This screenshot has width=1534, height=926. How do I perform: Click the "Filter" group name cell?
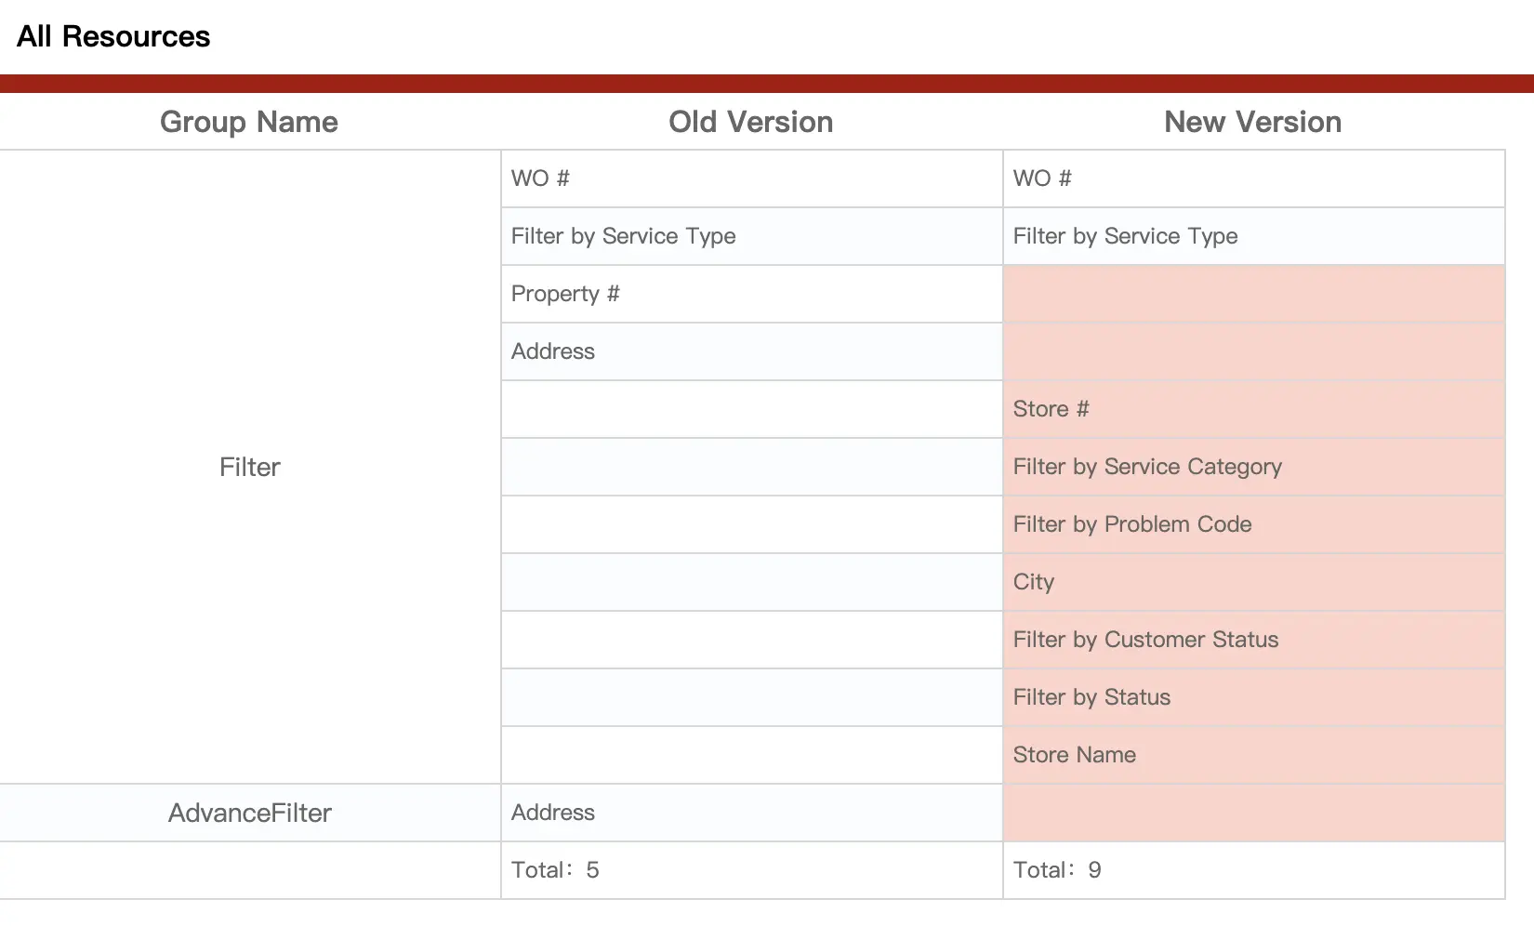tap(250, 467)
